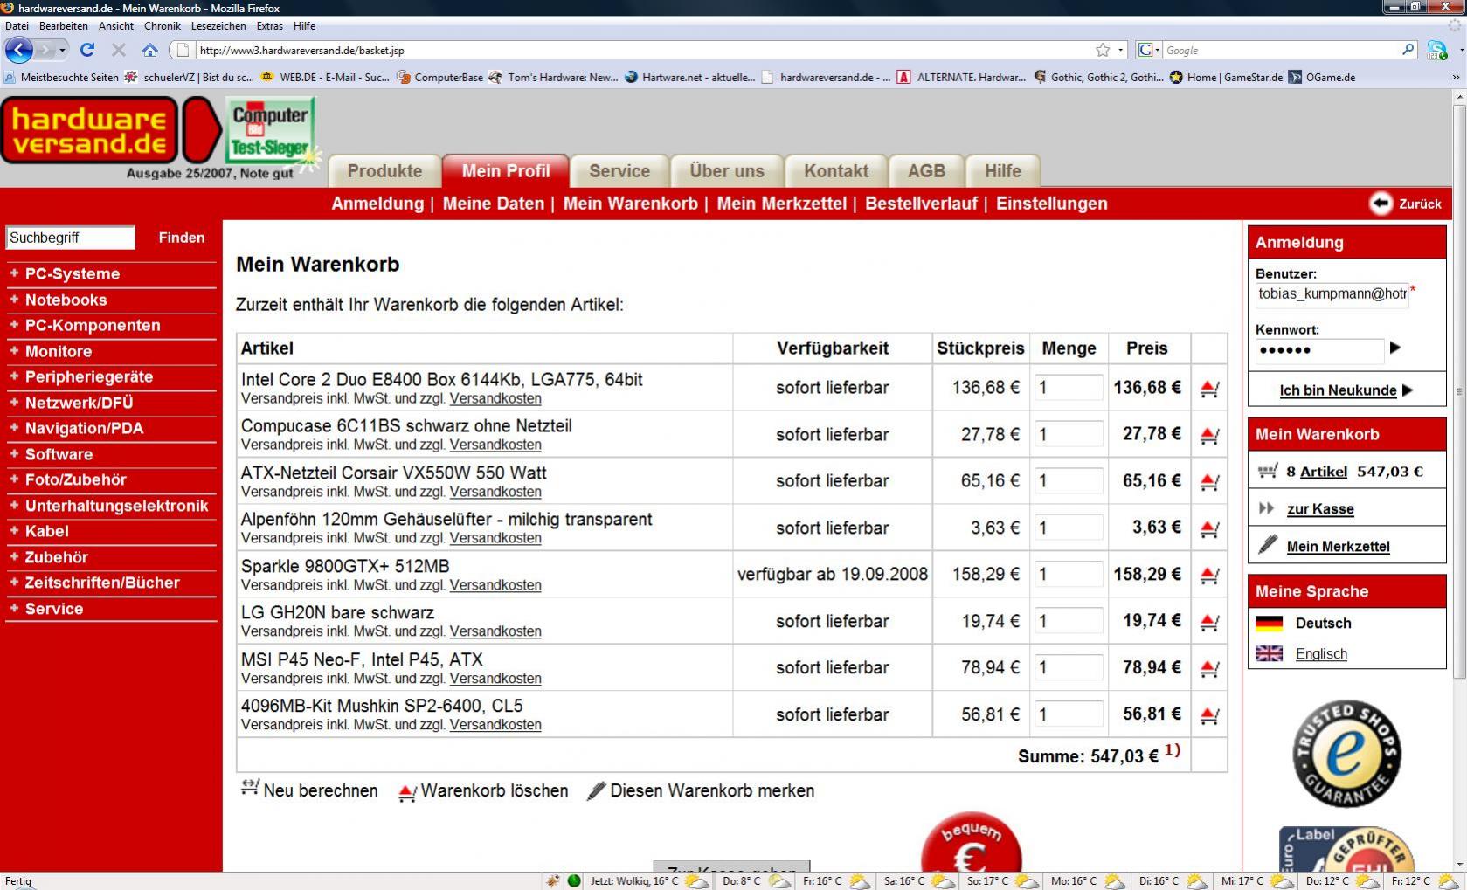Open the Über uns tab

click(727, 171)
